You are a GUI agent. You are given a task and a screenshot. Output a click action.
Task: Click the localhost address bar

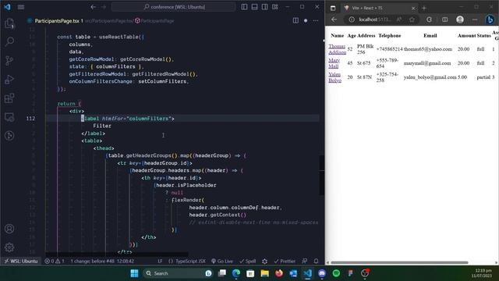coord(374,20)
